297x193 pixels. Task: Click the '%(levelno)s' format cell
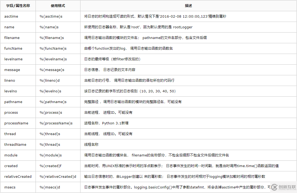click(x=58, y=91)
